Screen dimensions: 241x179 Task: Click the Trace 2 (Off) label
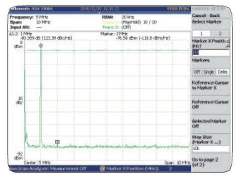click(x=117, y=27)
